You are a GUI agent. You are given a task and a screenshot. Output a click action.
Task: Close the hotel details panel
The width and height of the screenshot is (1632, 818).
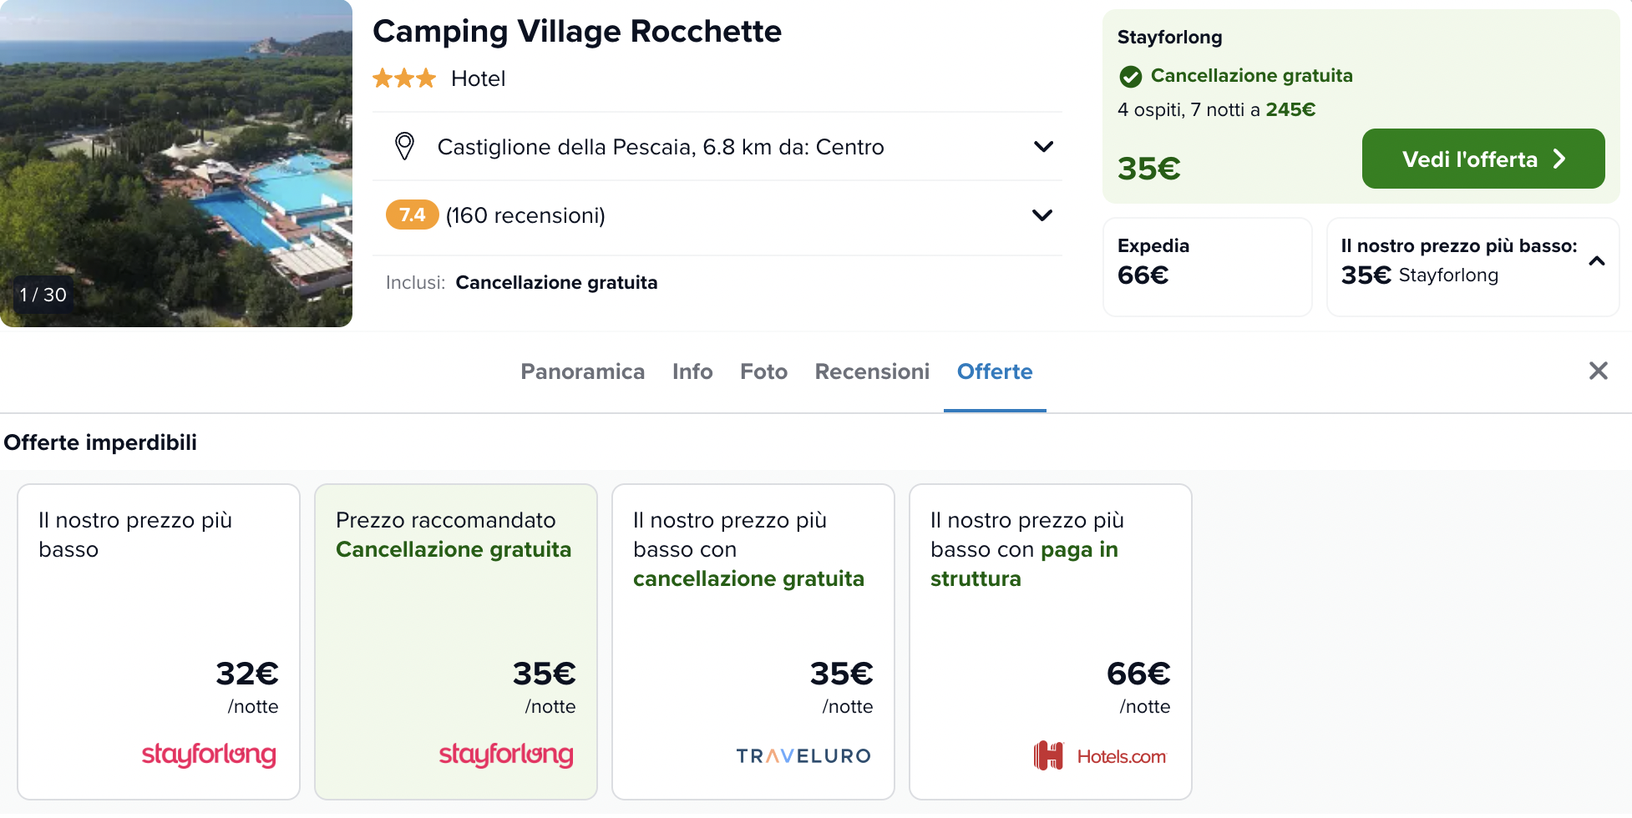pyautogui.click(x=1598, y=371)
